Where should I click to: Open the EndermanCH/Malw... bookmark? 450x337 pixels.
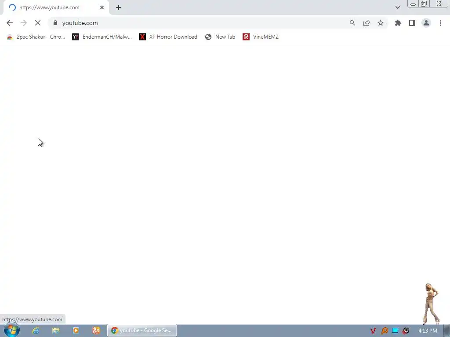102,37
